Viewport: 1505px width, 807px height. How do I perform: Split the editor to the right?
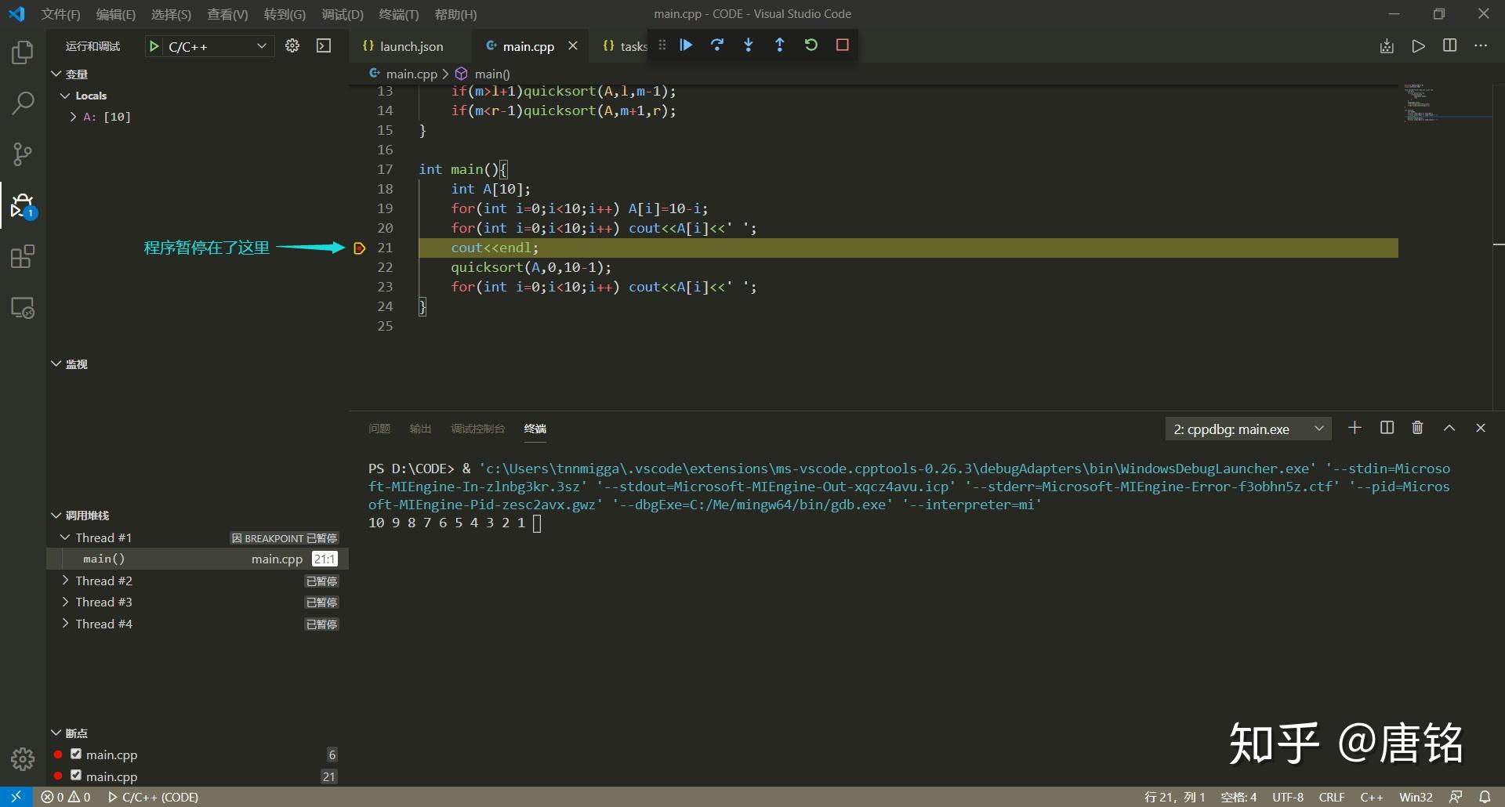[x=1450, y=45]
